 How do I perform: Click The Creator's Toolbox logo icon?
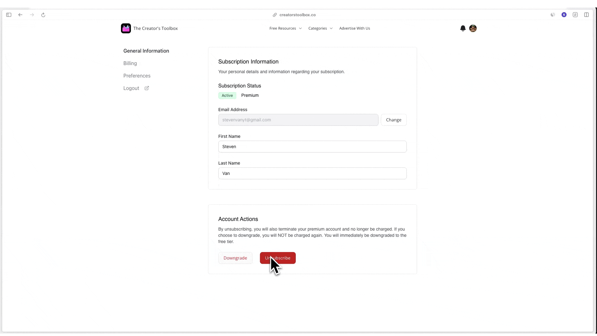[x=126, y=28]
